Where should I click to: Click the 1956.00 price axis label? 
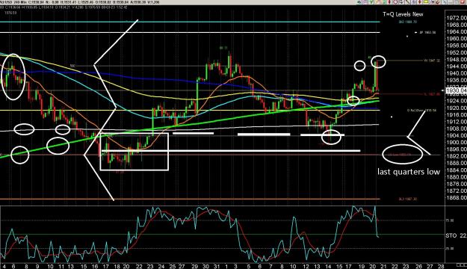(x=457, y=46)
